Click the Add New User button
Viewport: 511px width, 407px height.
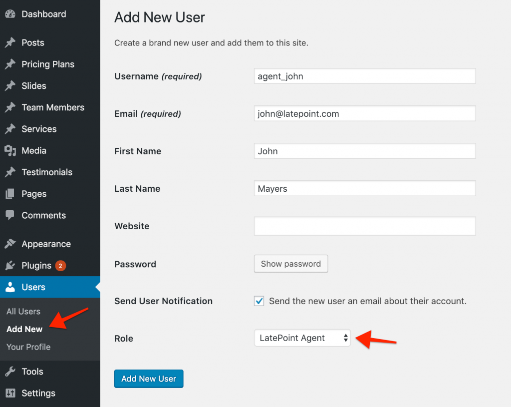(x=149, y=379)
